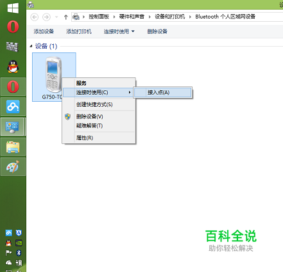Image resolution: width=283 pixels, height=272 pixels.
Task: Open the large QQ penguin taskbar icon
Action: (x=13, y=67)
